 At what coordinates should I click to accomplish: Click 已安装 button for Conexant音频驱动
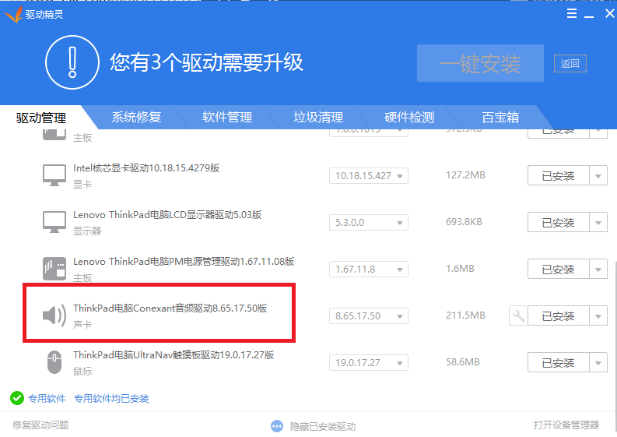pyautogui.click(x=559, y=315)
